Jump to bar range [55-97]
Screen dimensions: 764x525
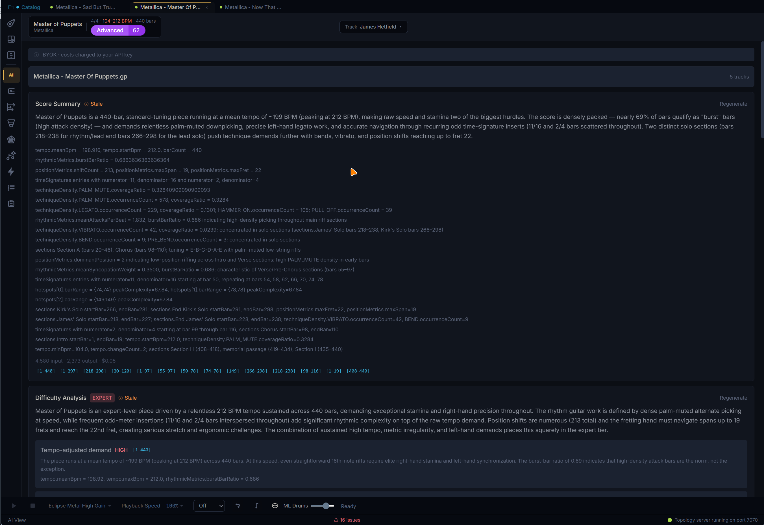166,371
